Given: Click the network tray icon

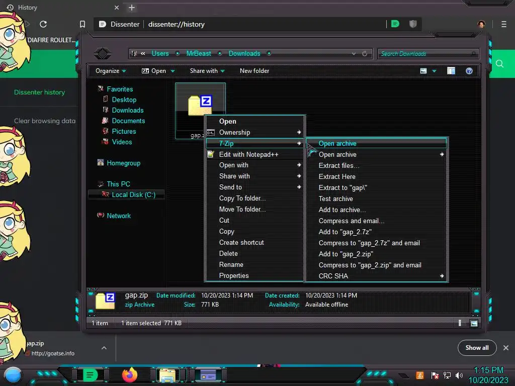Looking at the screenshot, I should [447, 375].
